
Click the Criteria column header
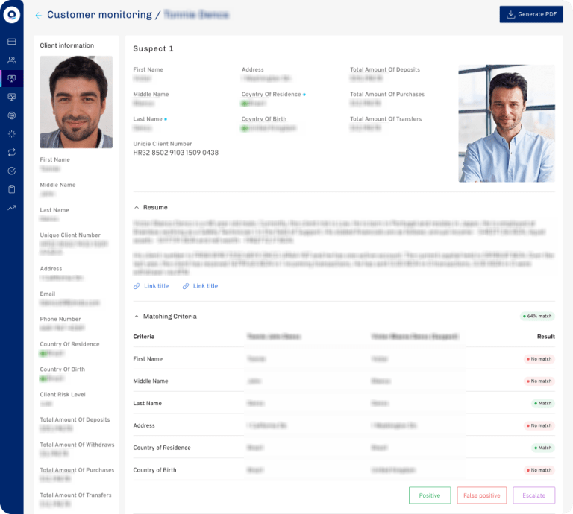pos(144,337)
